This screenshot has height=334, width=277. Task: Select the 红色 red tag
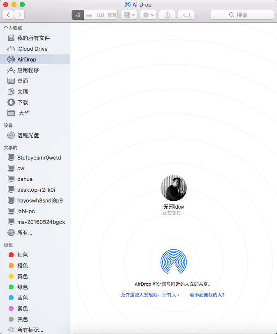[35, 255]
